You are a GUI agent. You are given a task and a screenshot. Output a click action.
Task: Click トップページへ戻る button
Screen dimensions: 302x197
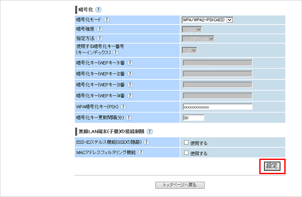[180, 185]
